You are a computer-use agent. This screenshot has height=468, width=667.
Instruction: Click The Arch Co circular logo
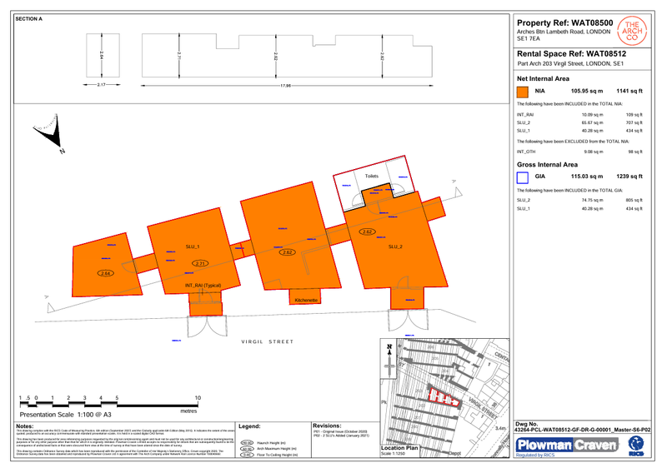point(632,31)
